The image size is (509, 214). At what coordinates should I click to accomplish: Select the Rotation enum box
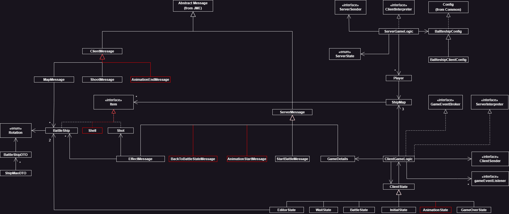pyautogui.click(x=16, y=130)
